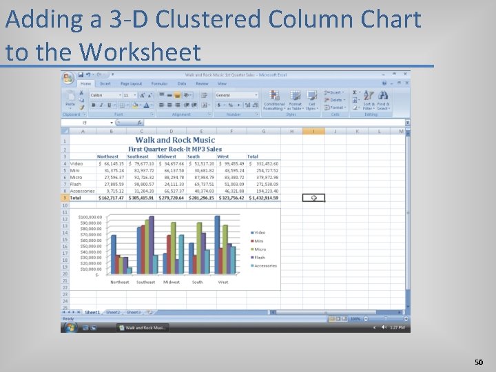Open the Borders dropdown arrow
The width and height of the screenshot is (496, 372).
pyautogui.click(x=128, y=105)
